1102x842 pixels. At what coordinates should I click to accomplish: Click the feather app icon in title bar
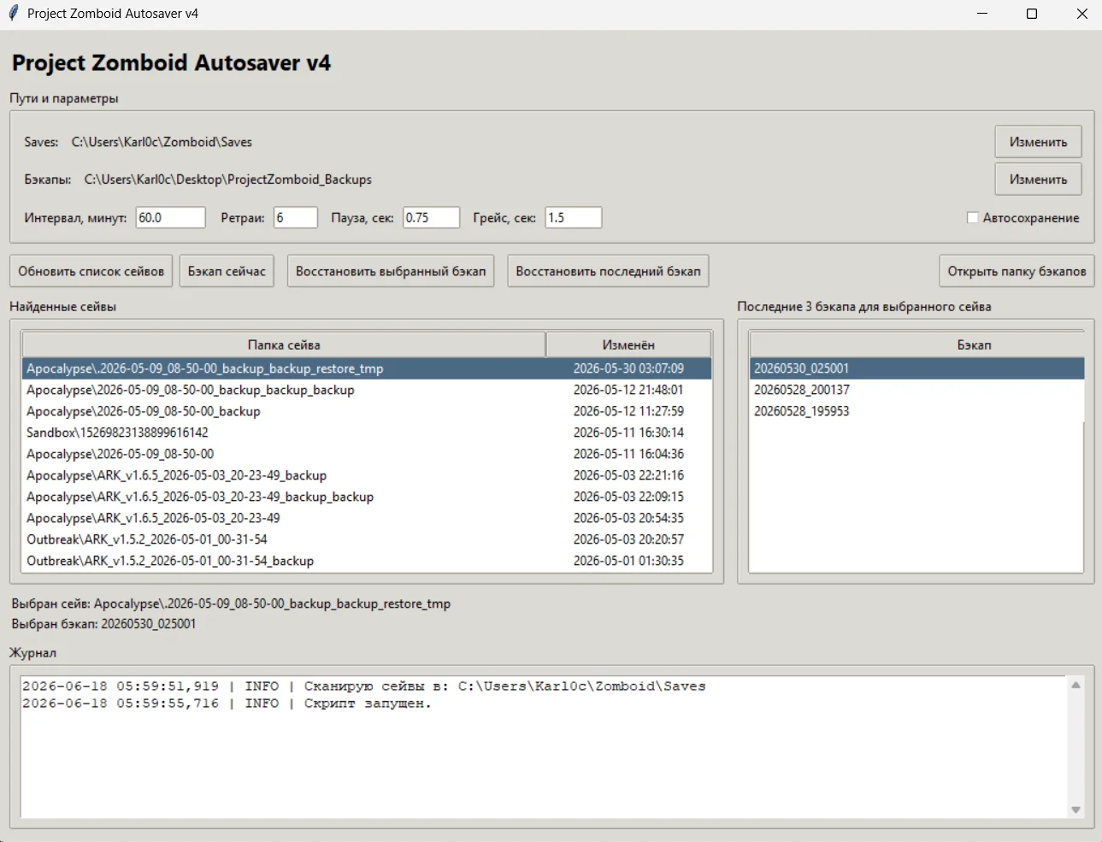[x=13, y=14]
